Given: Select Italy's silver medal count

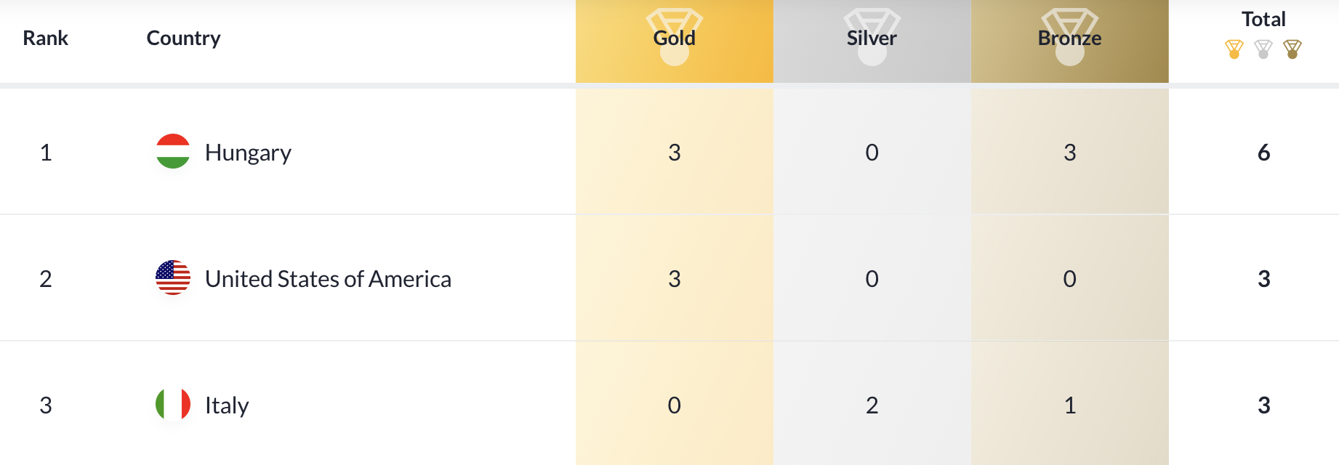Looking at the screenshot, I should point(872,405).
